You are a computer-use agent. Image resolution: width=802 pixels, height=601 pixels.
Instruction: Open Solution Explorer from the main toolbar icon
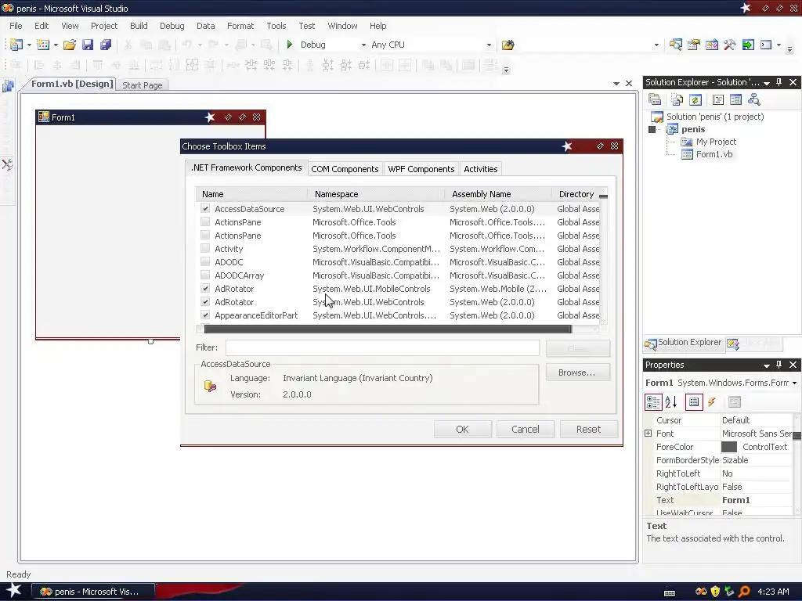[676, 45]
